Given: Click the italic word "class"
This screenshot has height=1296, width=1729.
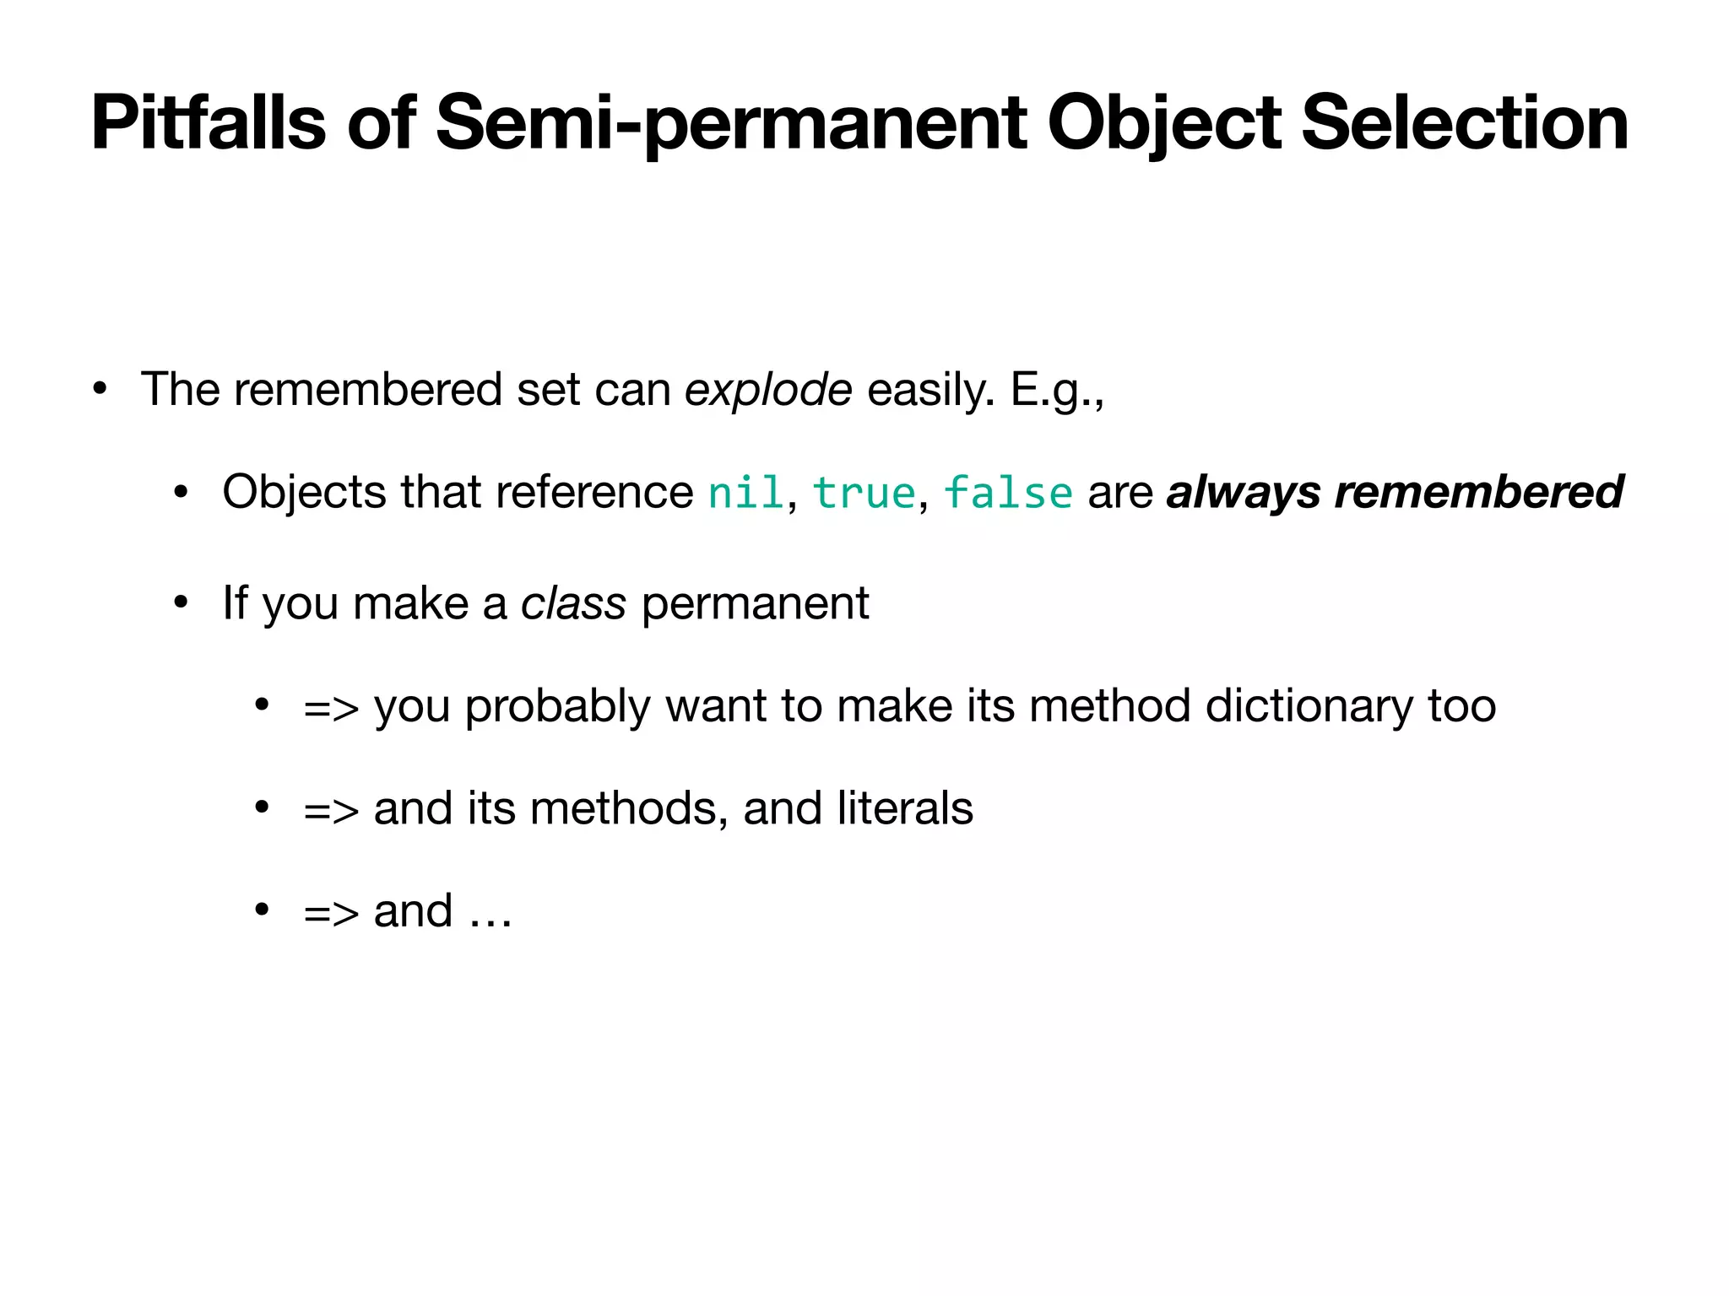Looking at the screenshot, I should 573,603.
